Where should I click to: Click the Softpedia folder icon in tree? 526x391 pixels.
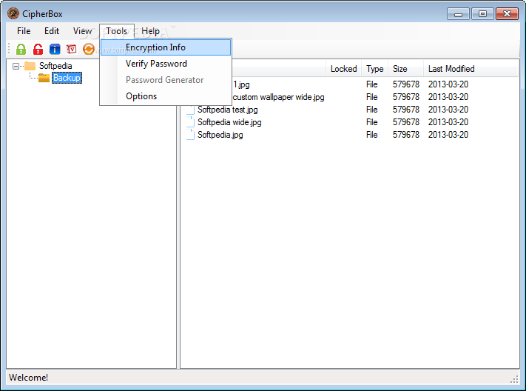tap(30, 66)
